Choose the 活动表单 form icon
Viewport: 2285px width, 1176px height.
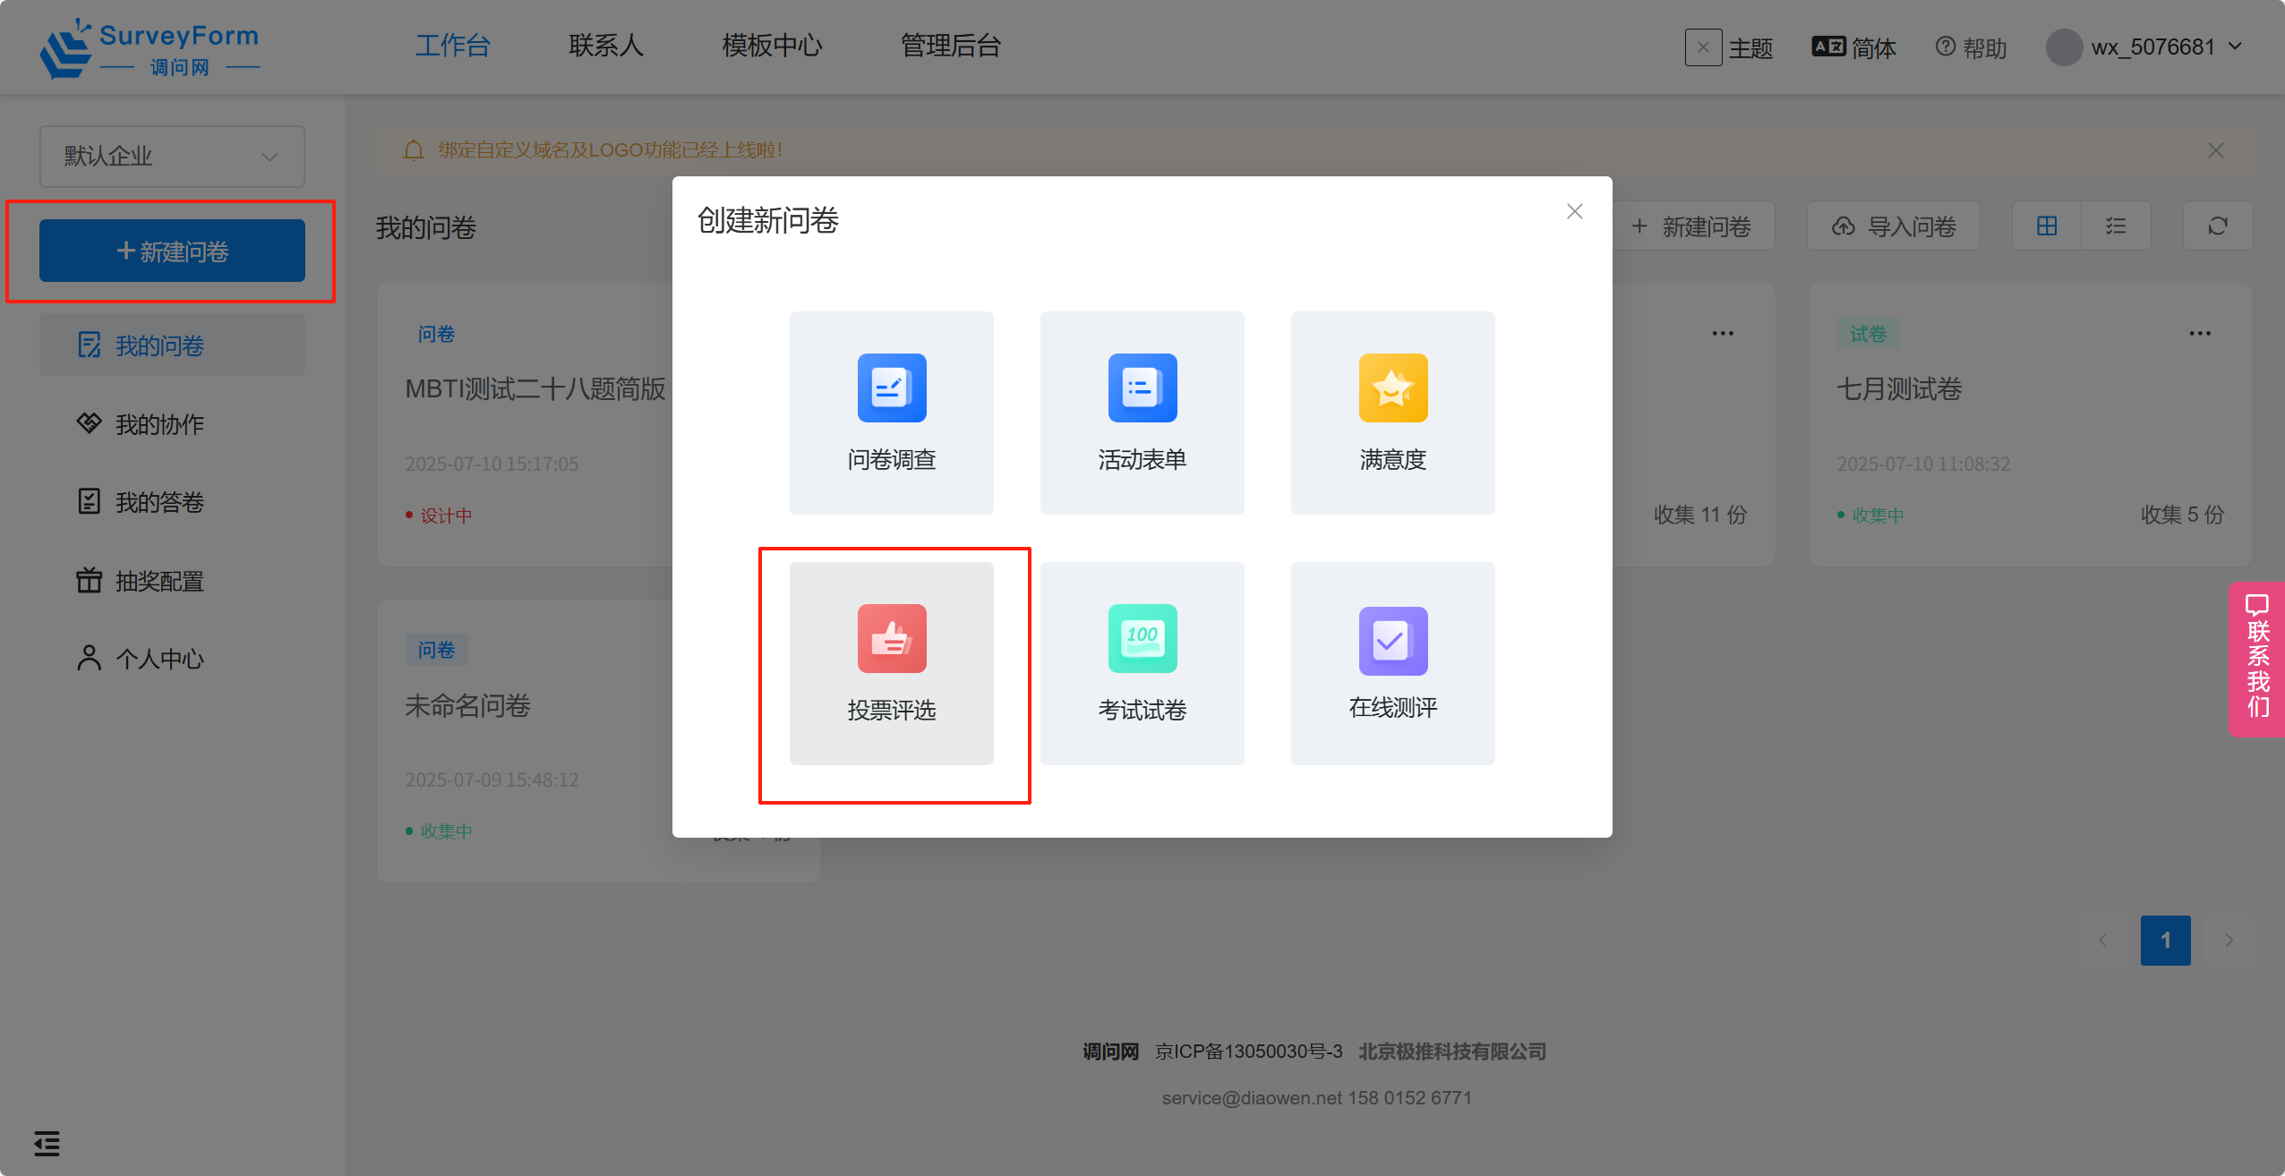[1142, 388]
